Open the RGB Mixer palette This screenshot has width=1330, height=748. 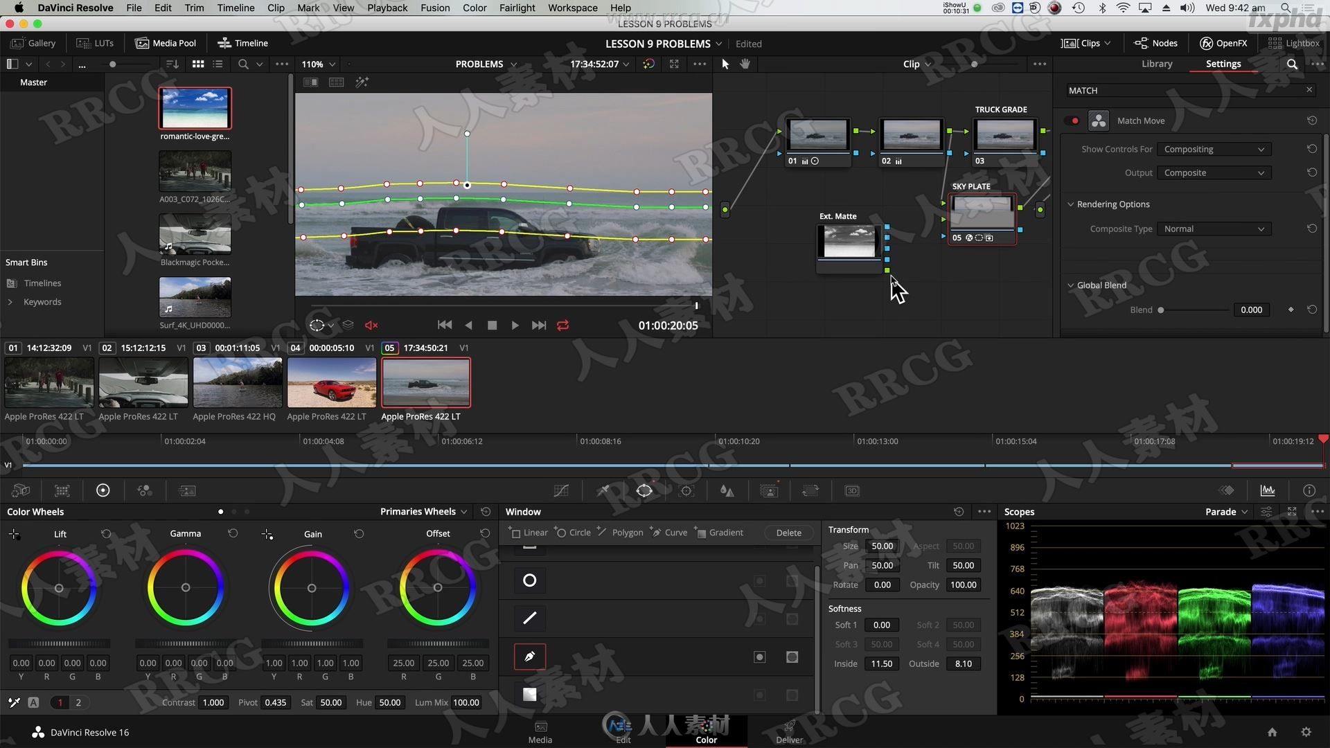[x=145, y=490]
